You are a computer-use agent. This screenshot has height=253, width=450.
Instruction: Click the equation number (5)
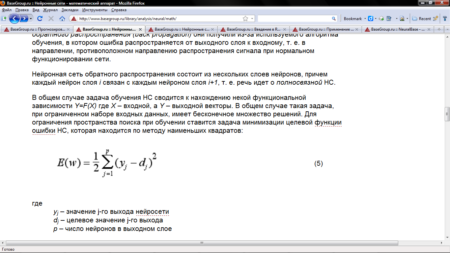pyautogui.click(x=319, y=163)
